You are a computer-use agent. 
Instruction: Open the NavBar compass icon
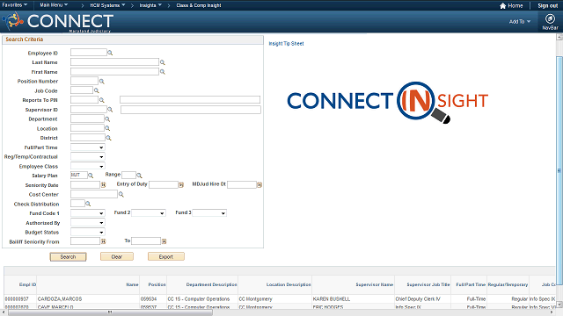coord(550,18)
